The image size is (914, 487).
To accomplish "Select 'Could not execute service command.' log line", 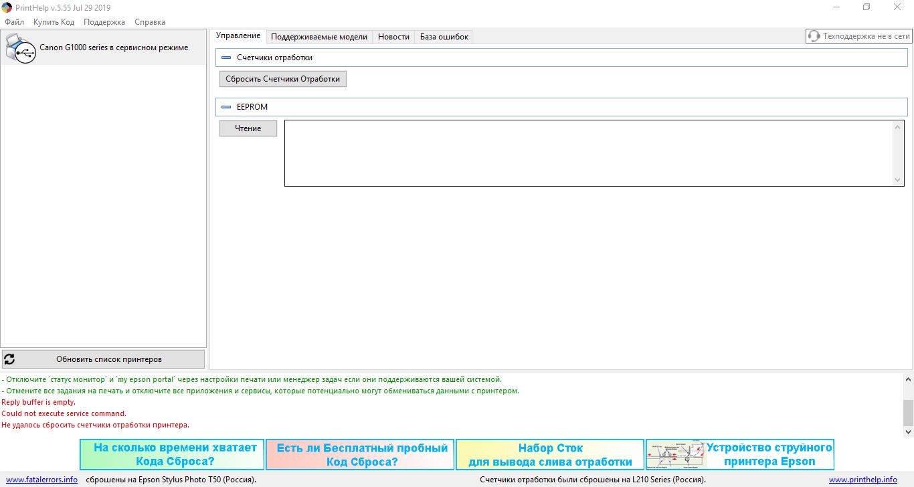I will pyautogui.click(x=64, y=413).
